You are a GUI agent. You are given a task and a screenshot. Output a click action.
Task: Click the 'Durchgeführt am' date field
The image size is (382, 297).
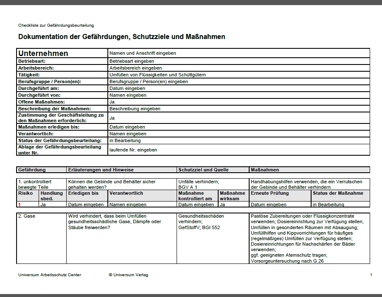coord(239,88)
